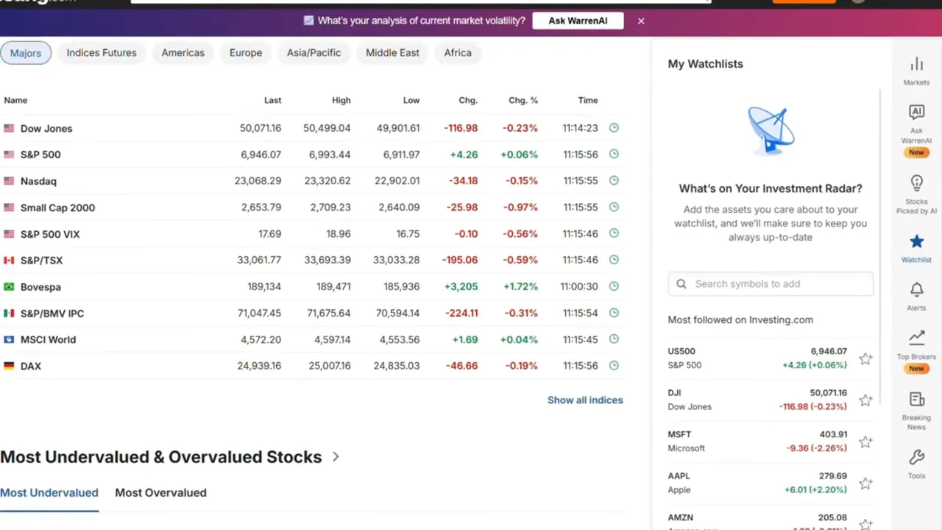Click clock icon in Nasdaq row

[614, 180]
